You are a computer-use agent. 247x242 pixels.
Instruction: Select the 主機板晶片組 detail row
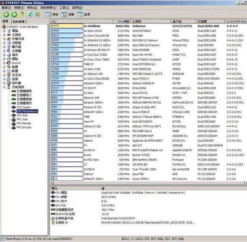pos(93,218)
